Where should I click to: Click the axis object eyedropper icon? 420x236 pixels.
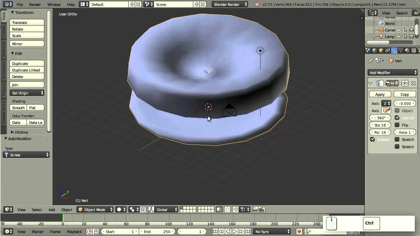pyautogui.click(x=387, y=111)
